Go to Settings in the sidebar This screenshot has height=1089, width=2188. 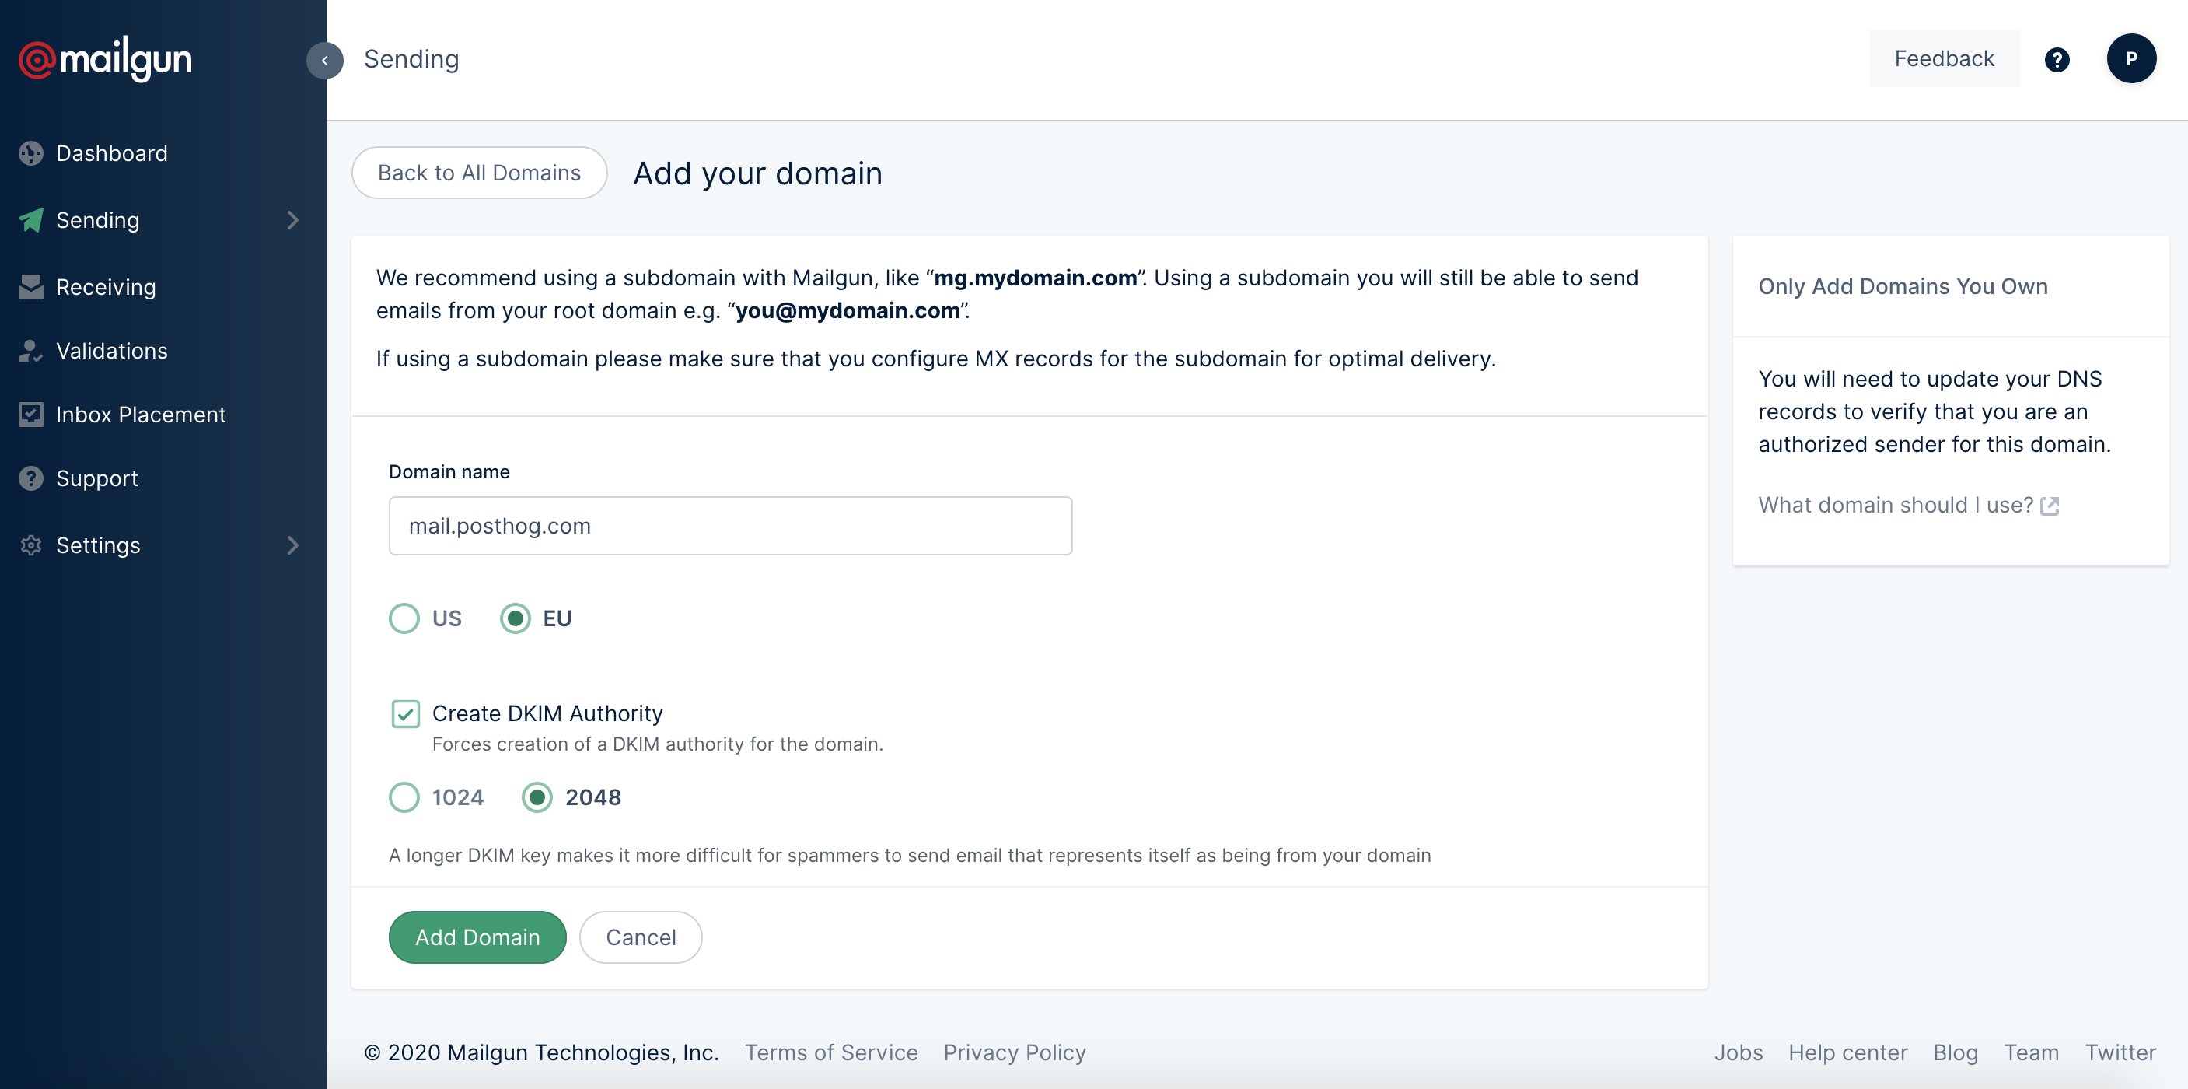[98, 545]
